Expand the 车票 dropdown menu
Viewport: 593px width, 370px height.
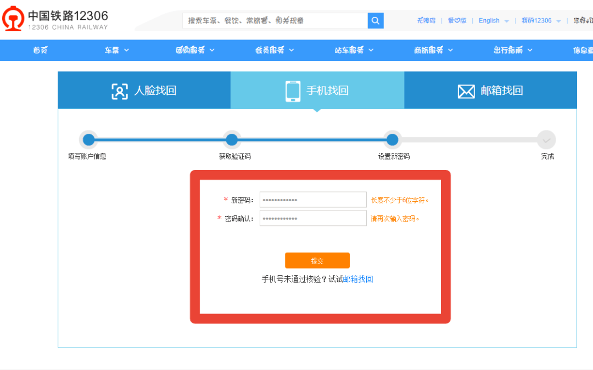(x=116, y=50)
